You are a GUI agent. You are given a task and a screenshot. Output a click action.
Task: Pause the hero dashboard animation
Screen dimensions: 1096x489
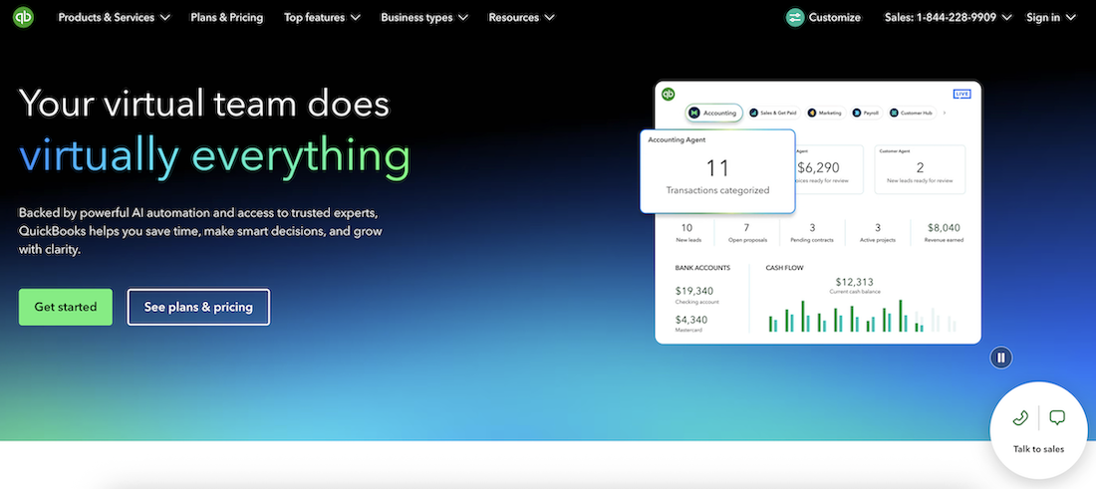coord(1001,358)
